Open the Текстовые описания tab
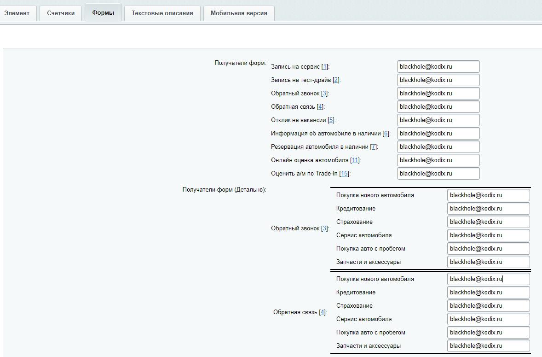The image size is (542, 357). (162, 13)
